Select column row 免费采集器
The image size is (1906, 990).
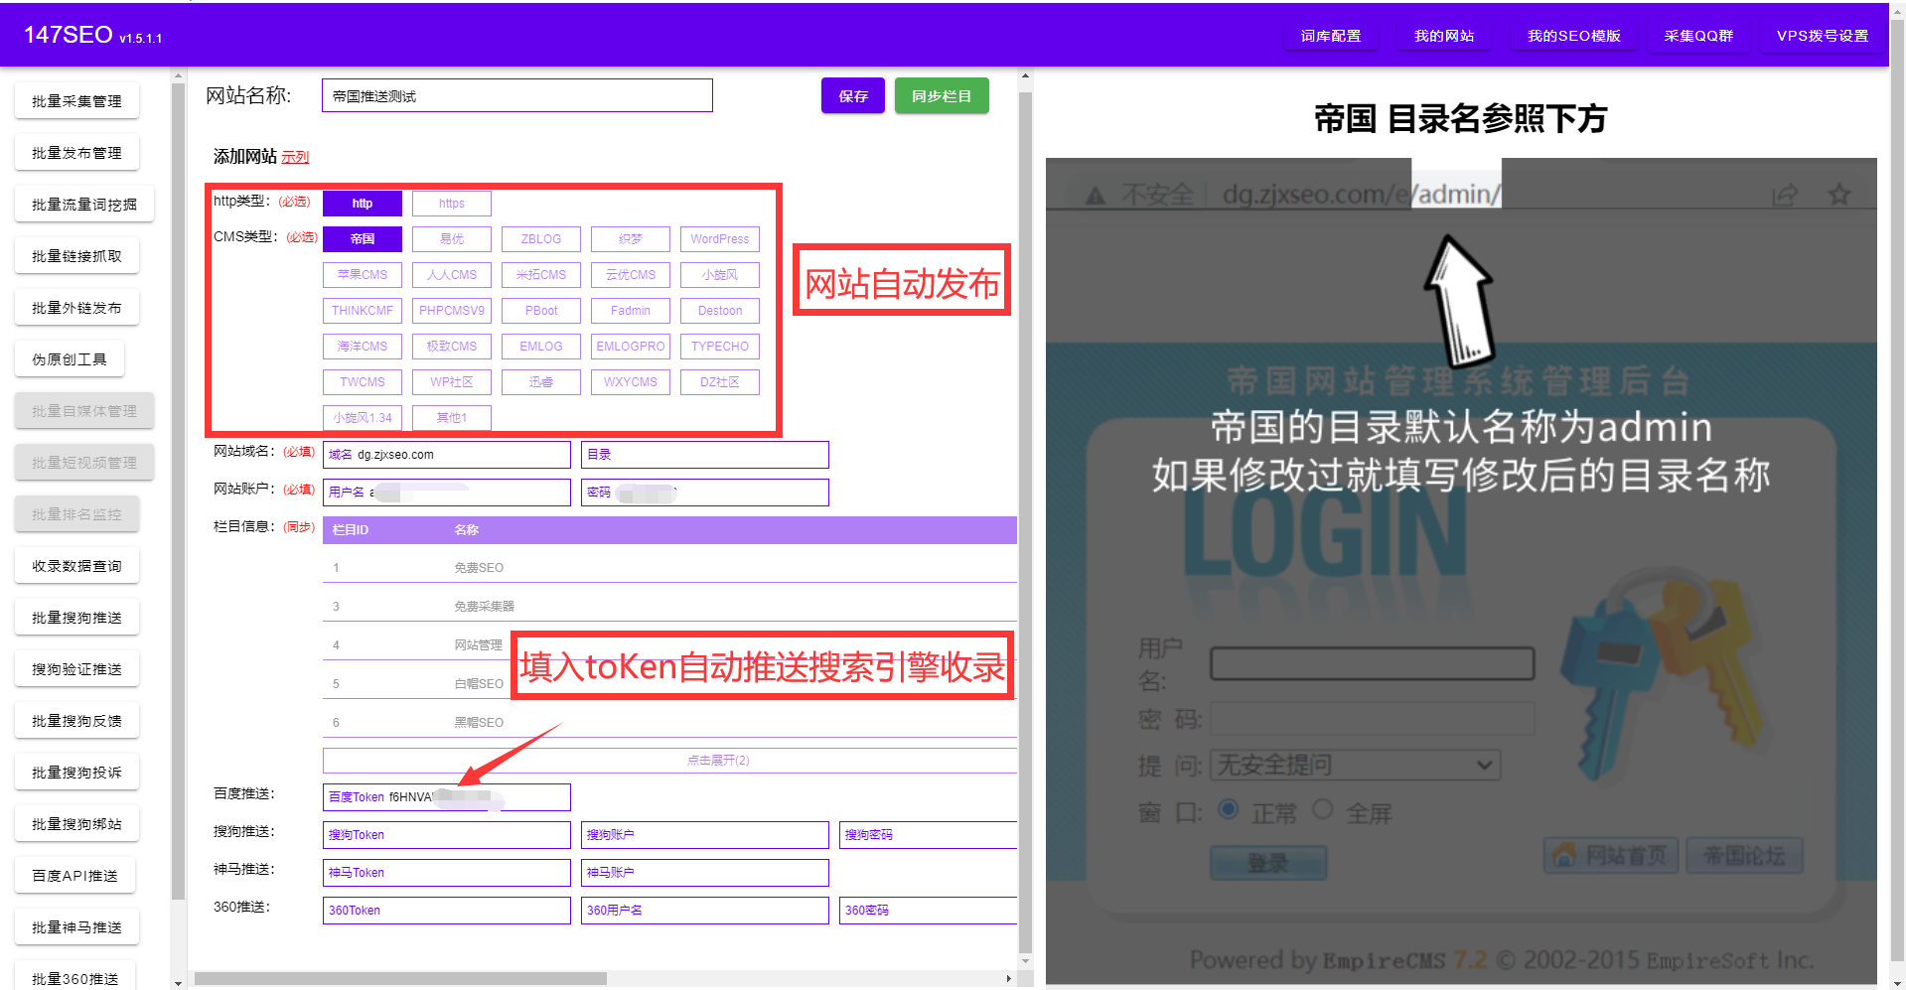(669, 606)
